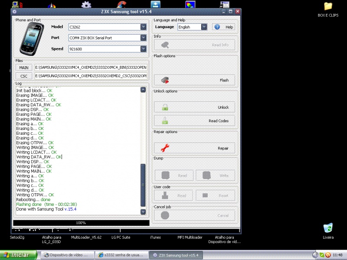This screenshot has width=347, height=260.
Task: Select the Atalho para LG_2_03SD shortcut label
Action: coord(52,240)
